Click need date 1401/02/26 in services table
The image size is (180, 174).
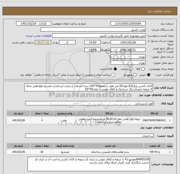18,152
